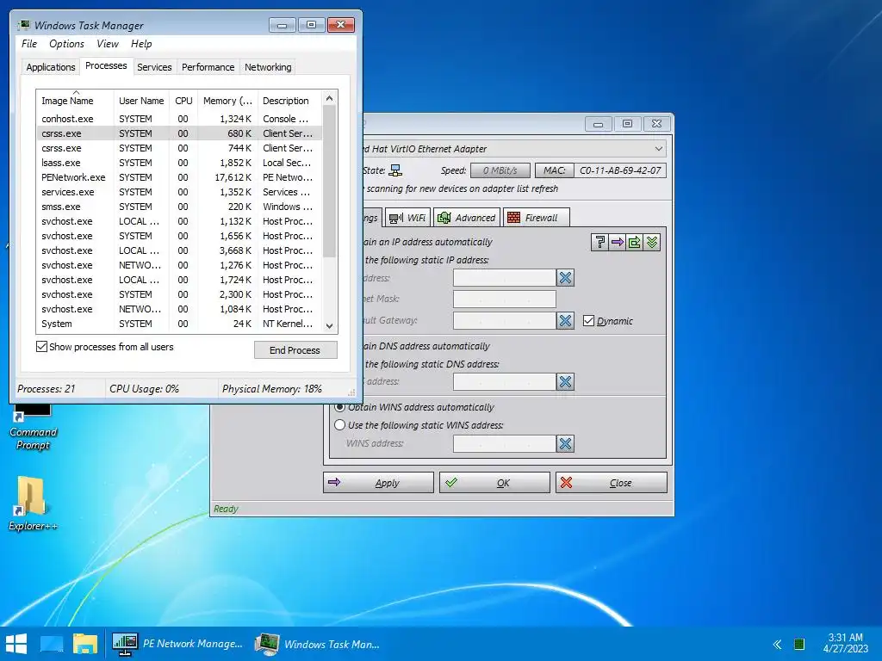The height and width of the screenshot is (661, 882).
Task: Open the File menu in Task Manager
Action: 29,44
